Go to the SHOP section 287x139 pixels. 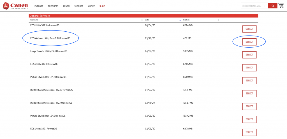pos(102,6)
